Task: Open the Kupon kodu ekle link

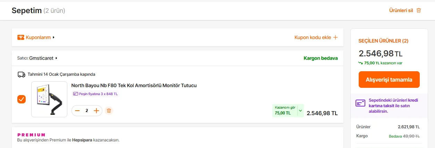Action: 313,37
